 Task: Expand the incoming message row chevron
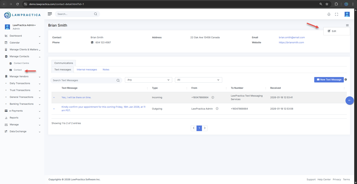pos(54,97)
